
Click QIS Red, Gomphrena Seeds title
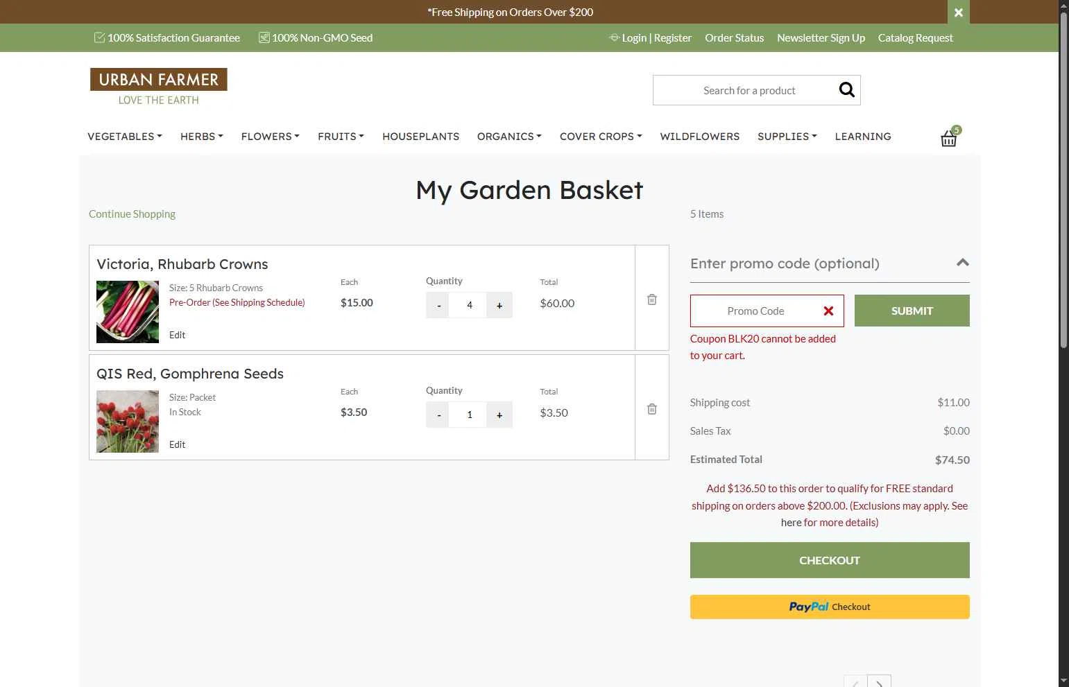[190, 374]
